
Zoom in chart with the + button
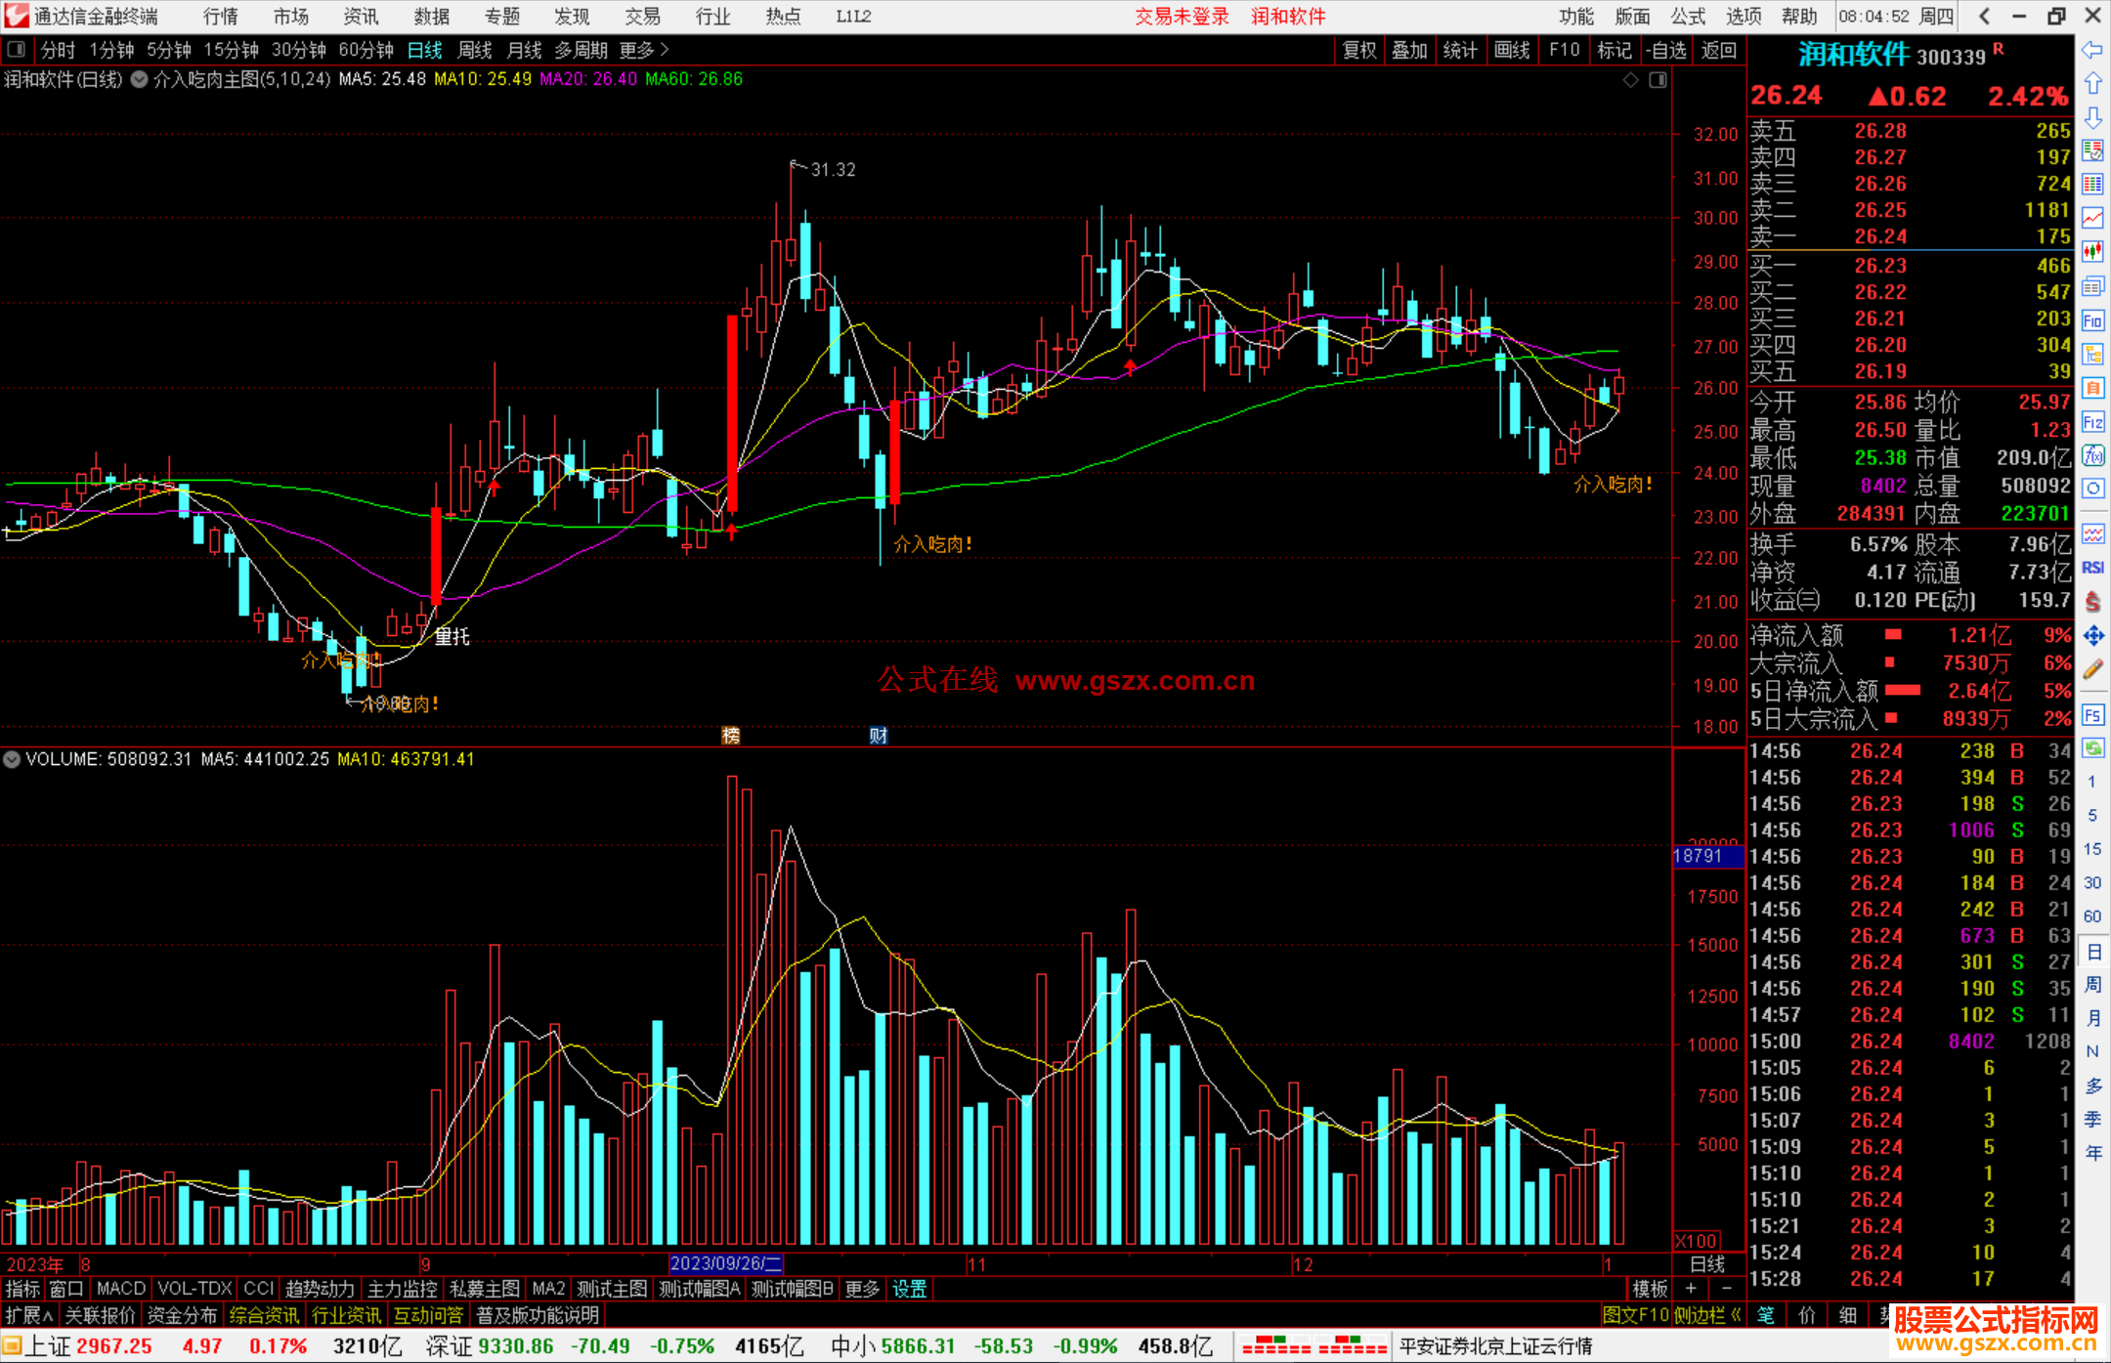1691,1289
